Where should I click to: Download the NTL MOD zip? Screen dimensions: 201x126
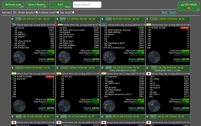[x=188, y=6]
